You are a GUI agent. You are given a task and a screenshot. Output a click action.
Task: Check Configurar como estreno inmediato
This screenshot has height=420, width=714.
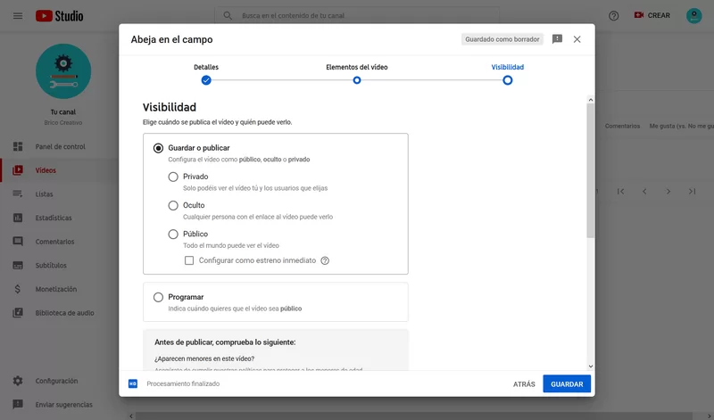(x=189, y=260)
